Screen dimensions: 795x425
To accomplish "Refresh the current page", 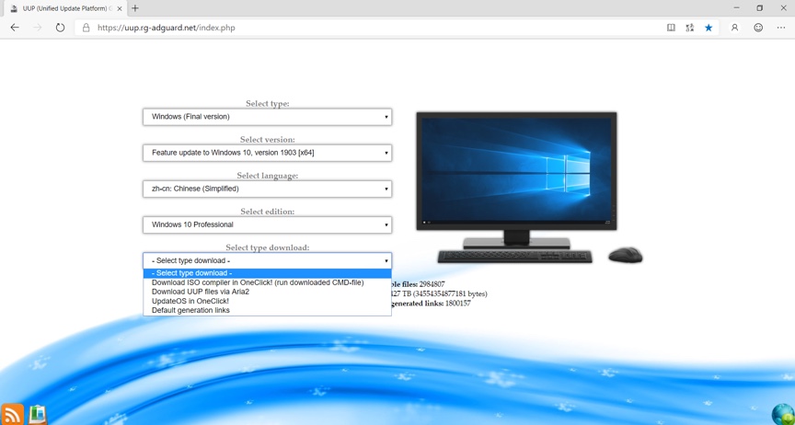I will (60, 28).
